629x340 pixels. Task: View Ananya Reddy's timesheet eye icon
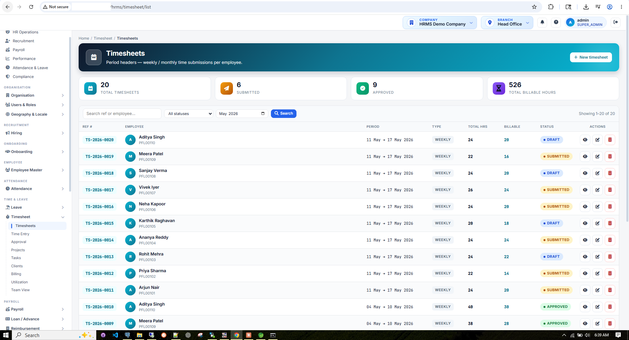point(585,240)
